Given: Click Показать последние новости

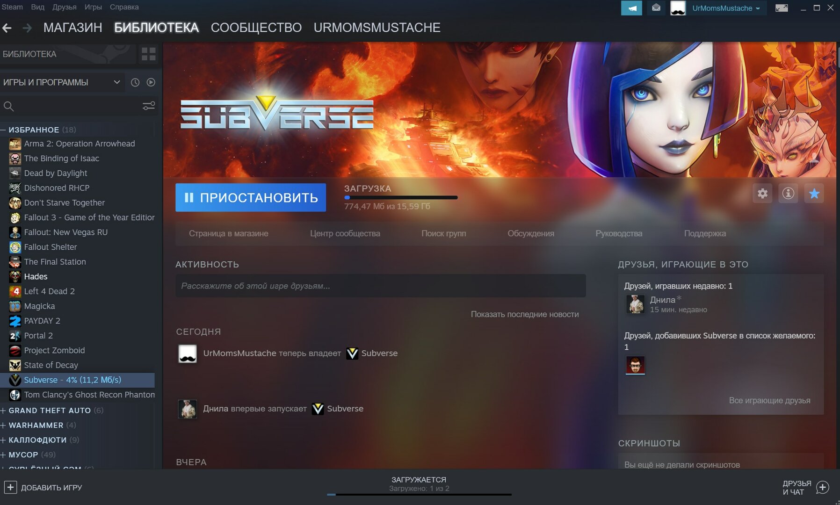Looking at the screenshot, I should 525,314.
